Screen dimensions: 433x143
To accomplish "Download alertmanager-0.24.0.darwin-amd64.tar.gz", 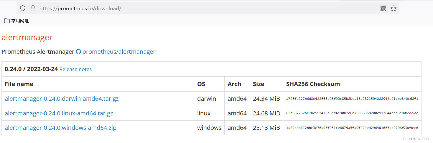I will coord(62,99).
